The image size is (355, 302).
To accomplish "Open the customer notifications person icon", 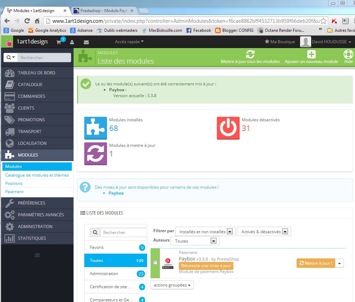I will [x=72, y=42].
